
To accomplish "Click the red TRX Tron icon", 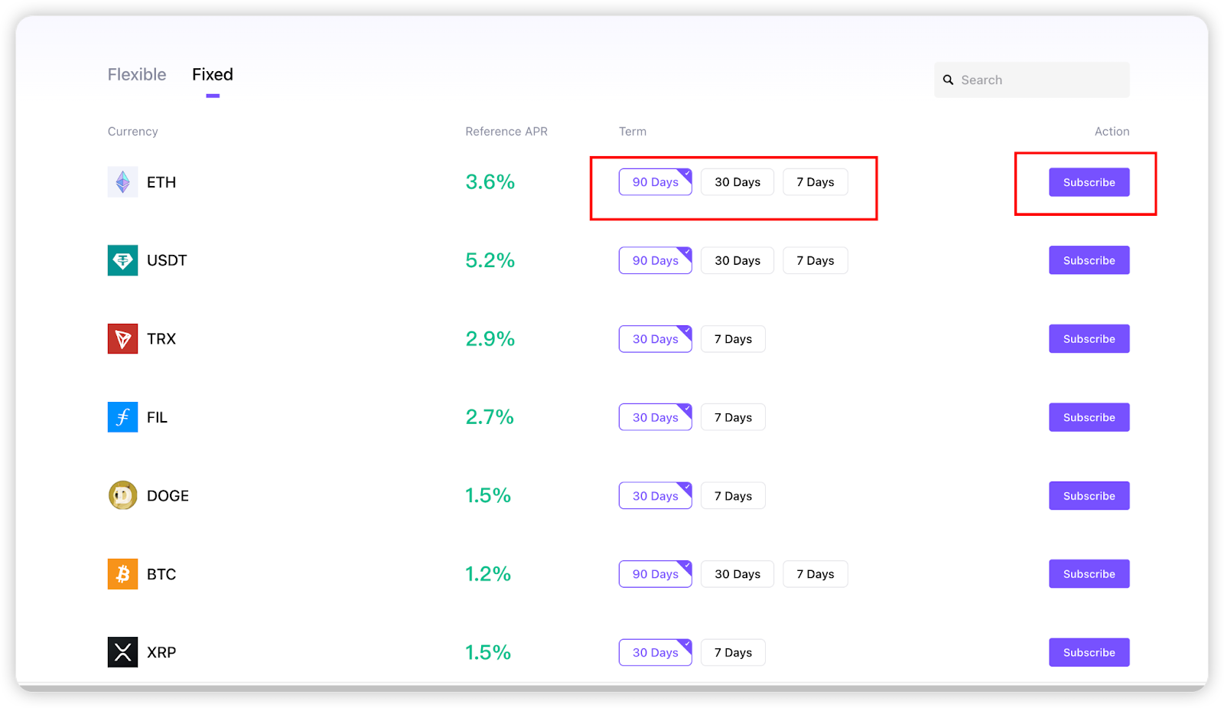I will 122,339.
